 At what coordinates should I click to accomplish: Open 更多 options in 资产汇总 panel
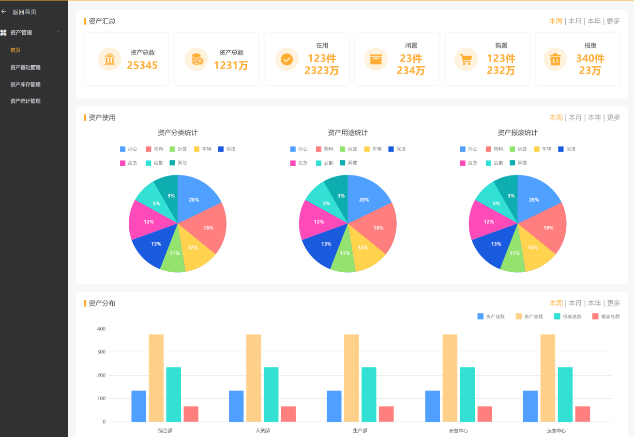point(613,21)
